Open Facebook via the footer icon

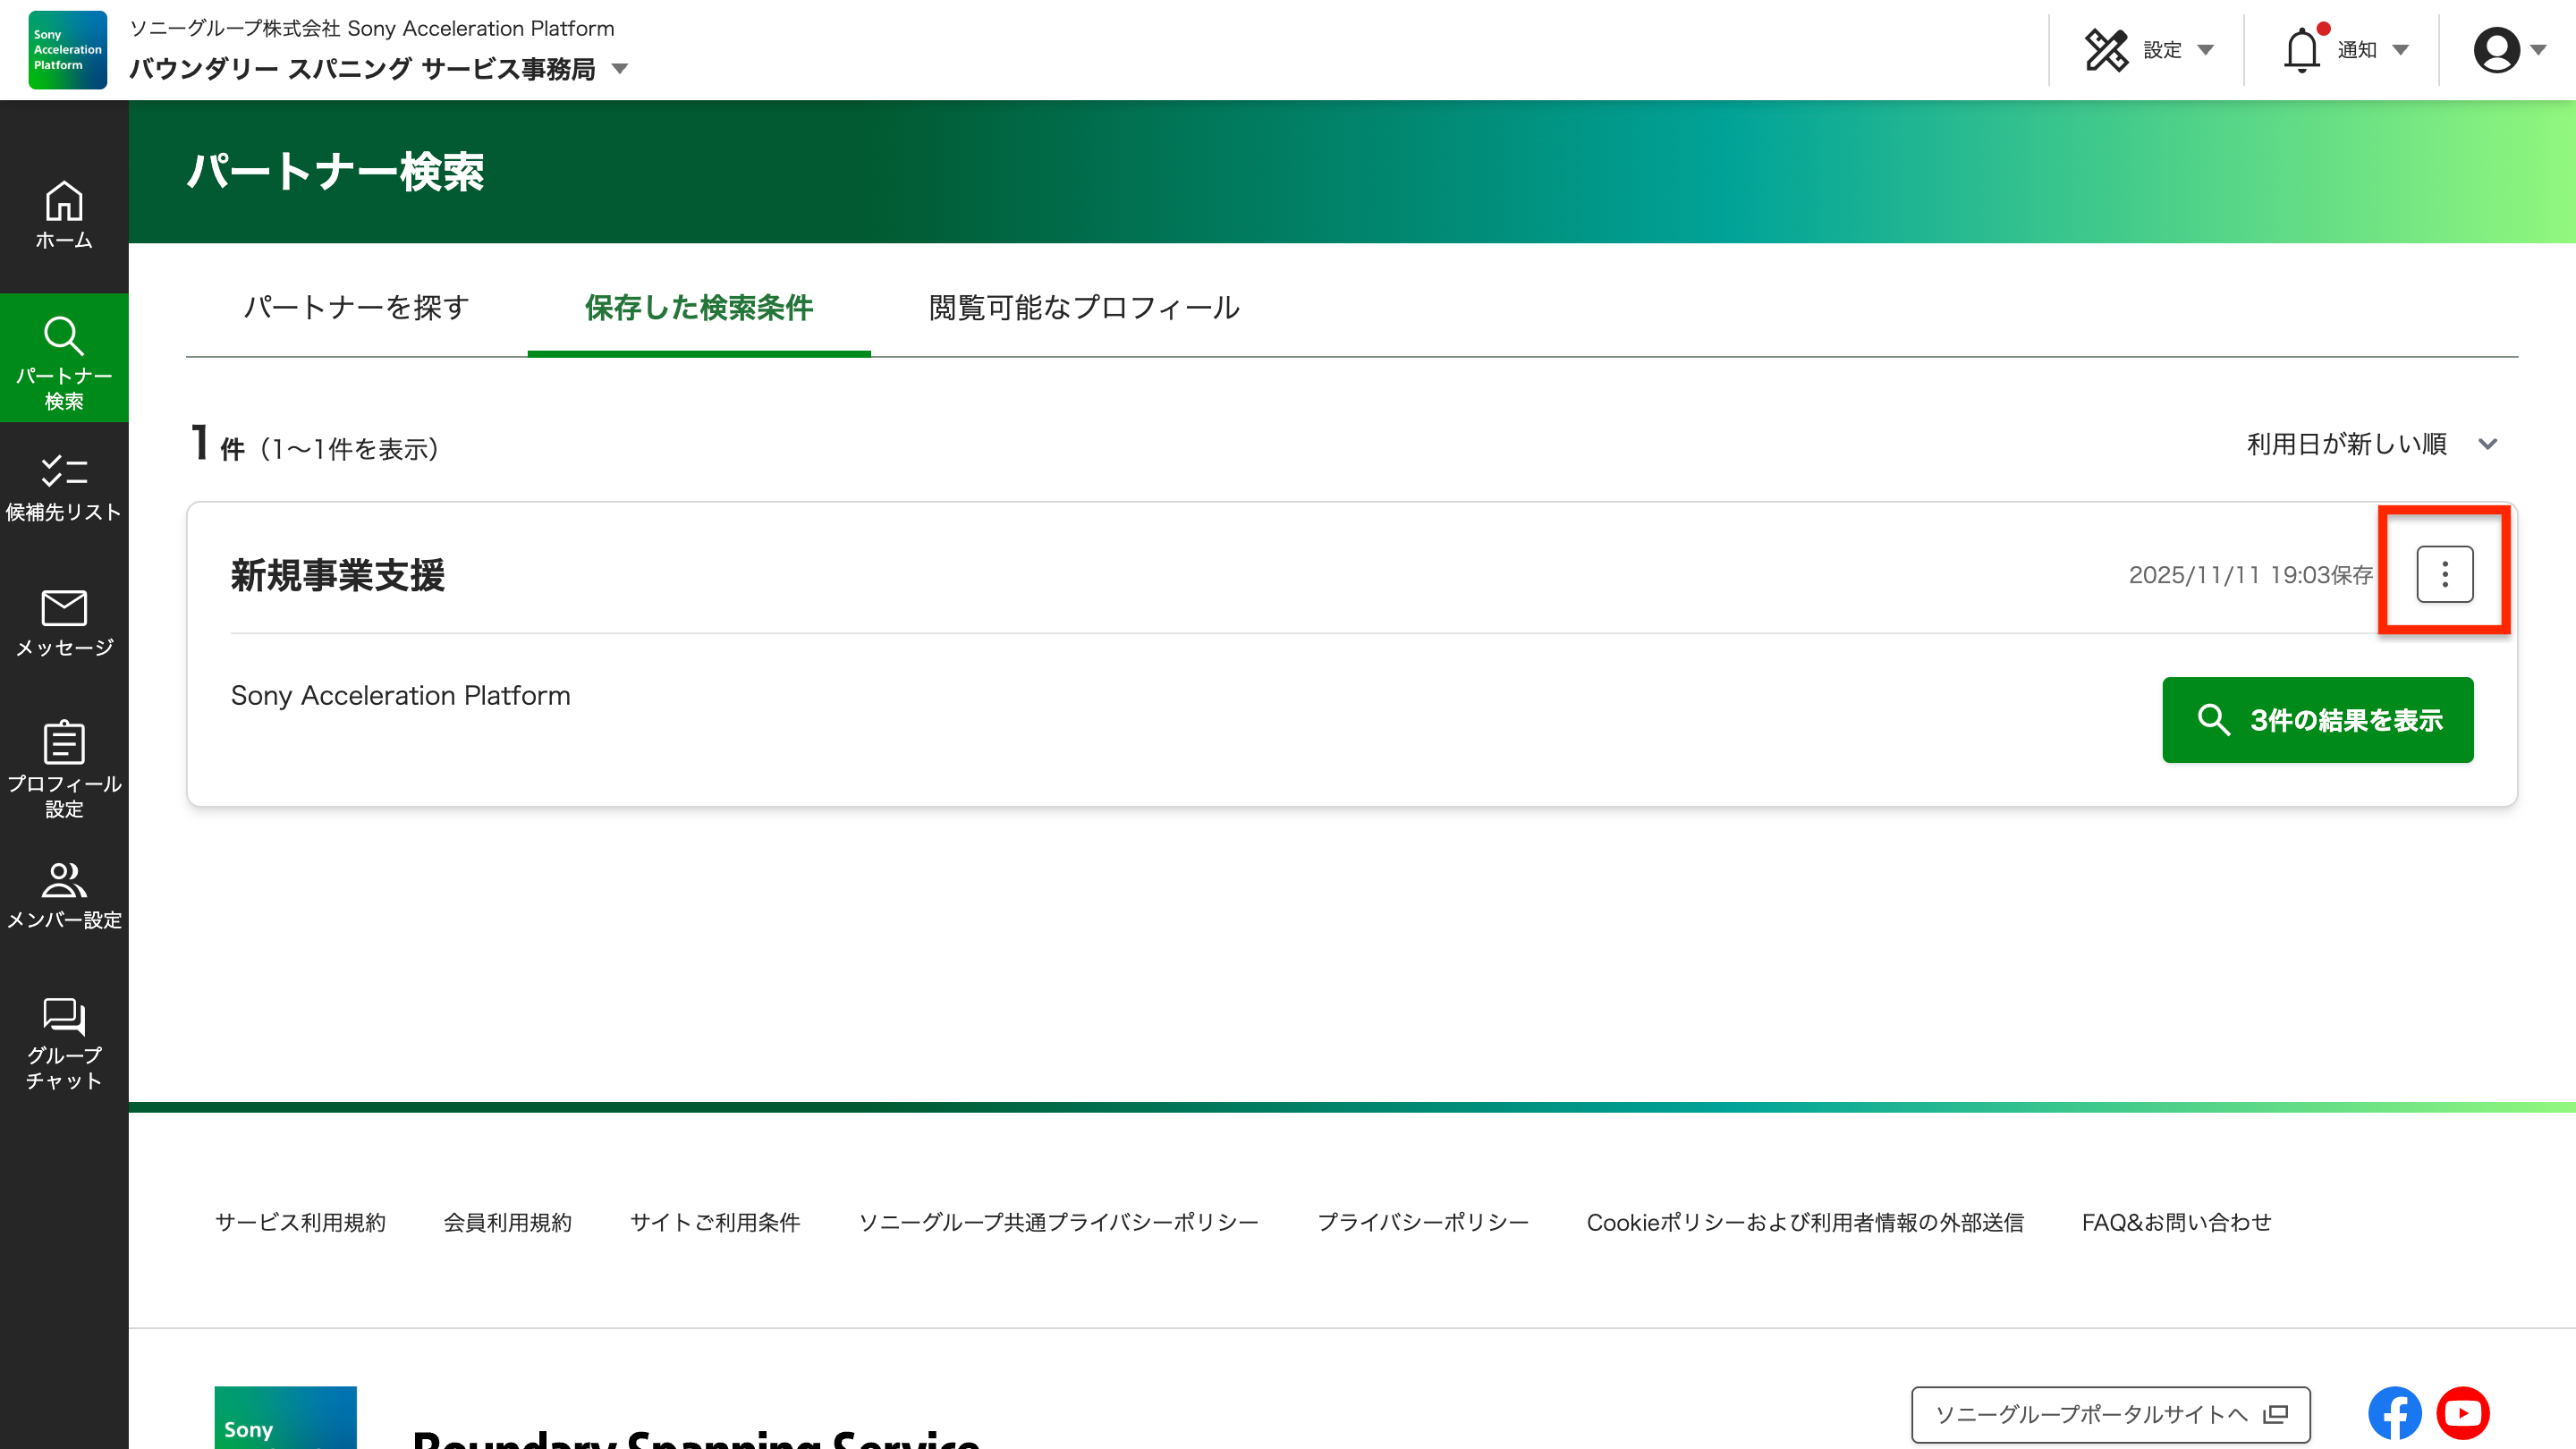coord(2394,1412)
